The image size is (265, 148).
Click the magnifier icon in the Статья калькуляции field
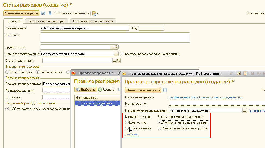pos(119,60)
